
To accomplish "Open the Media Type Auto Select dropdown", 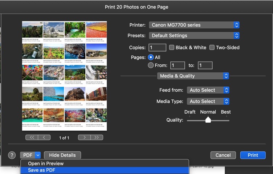I will pos(208,102).
